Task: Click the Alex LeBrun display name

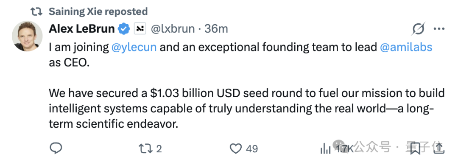Action: click(x=82, y=28)
